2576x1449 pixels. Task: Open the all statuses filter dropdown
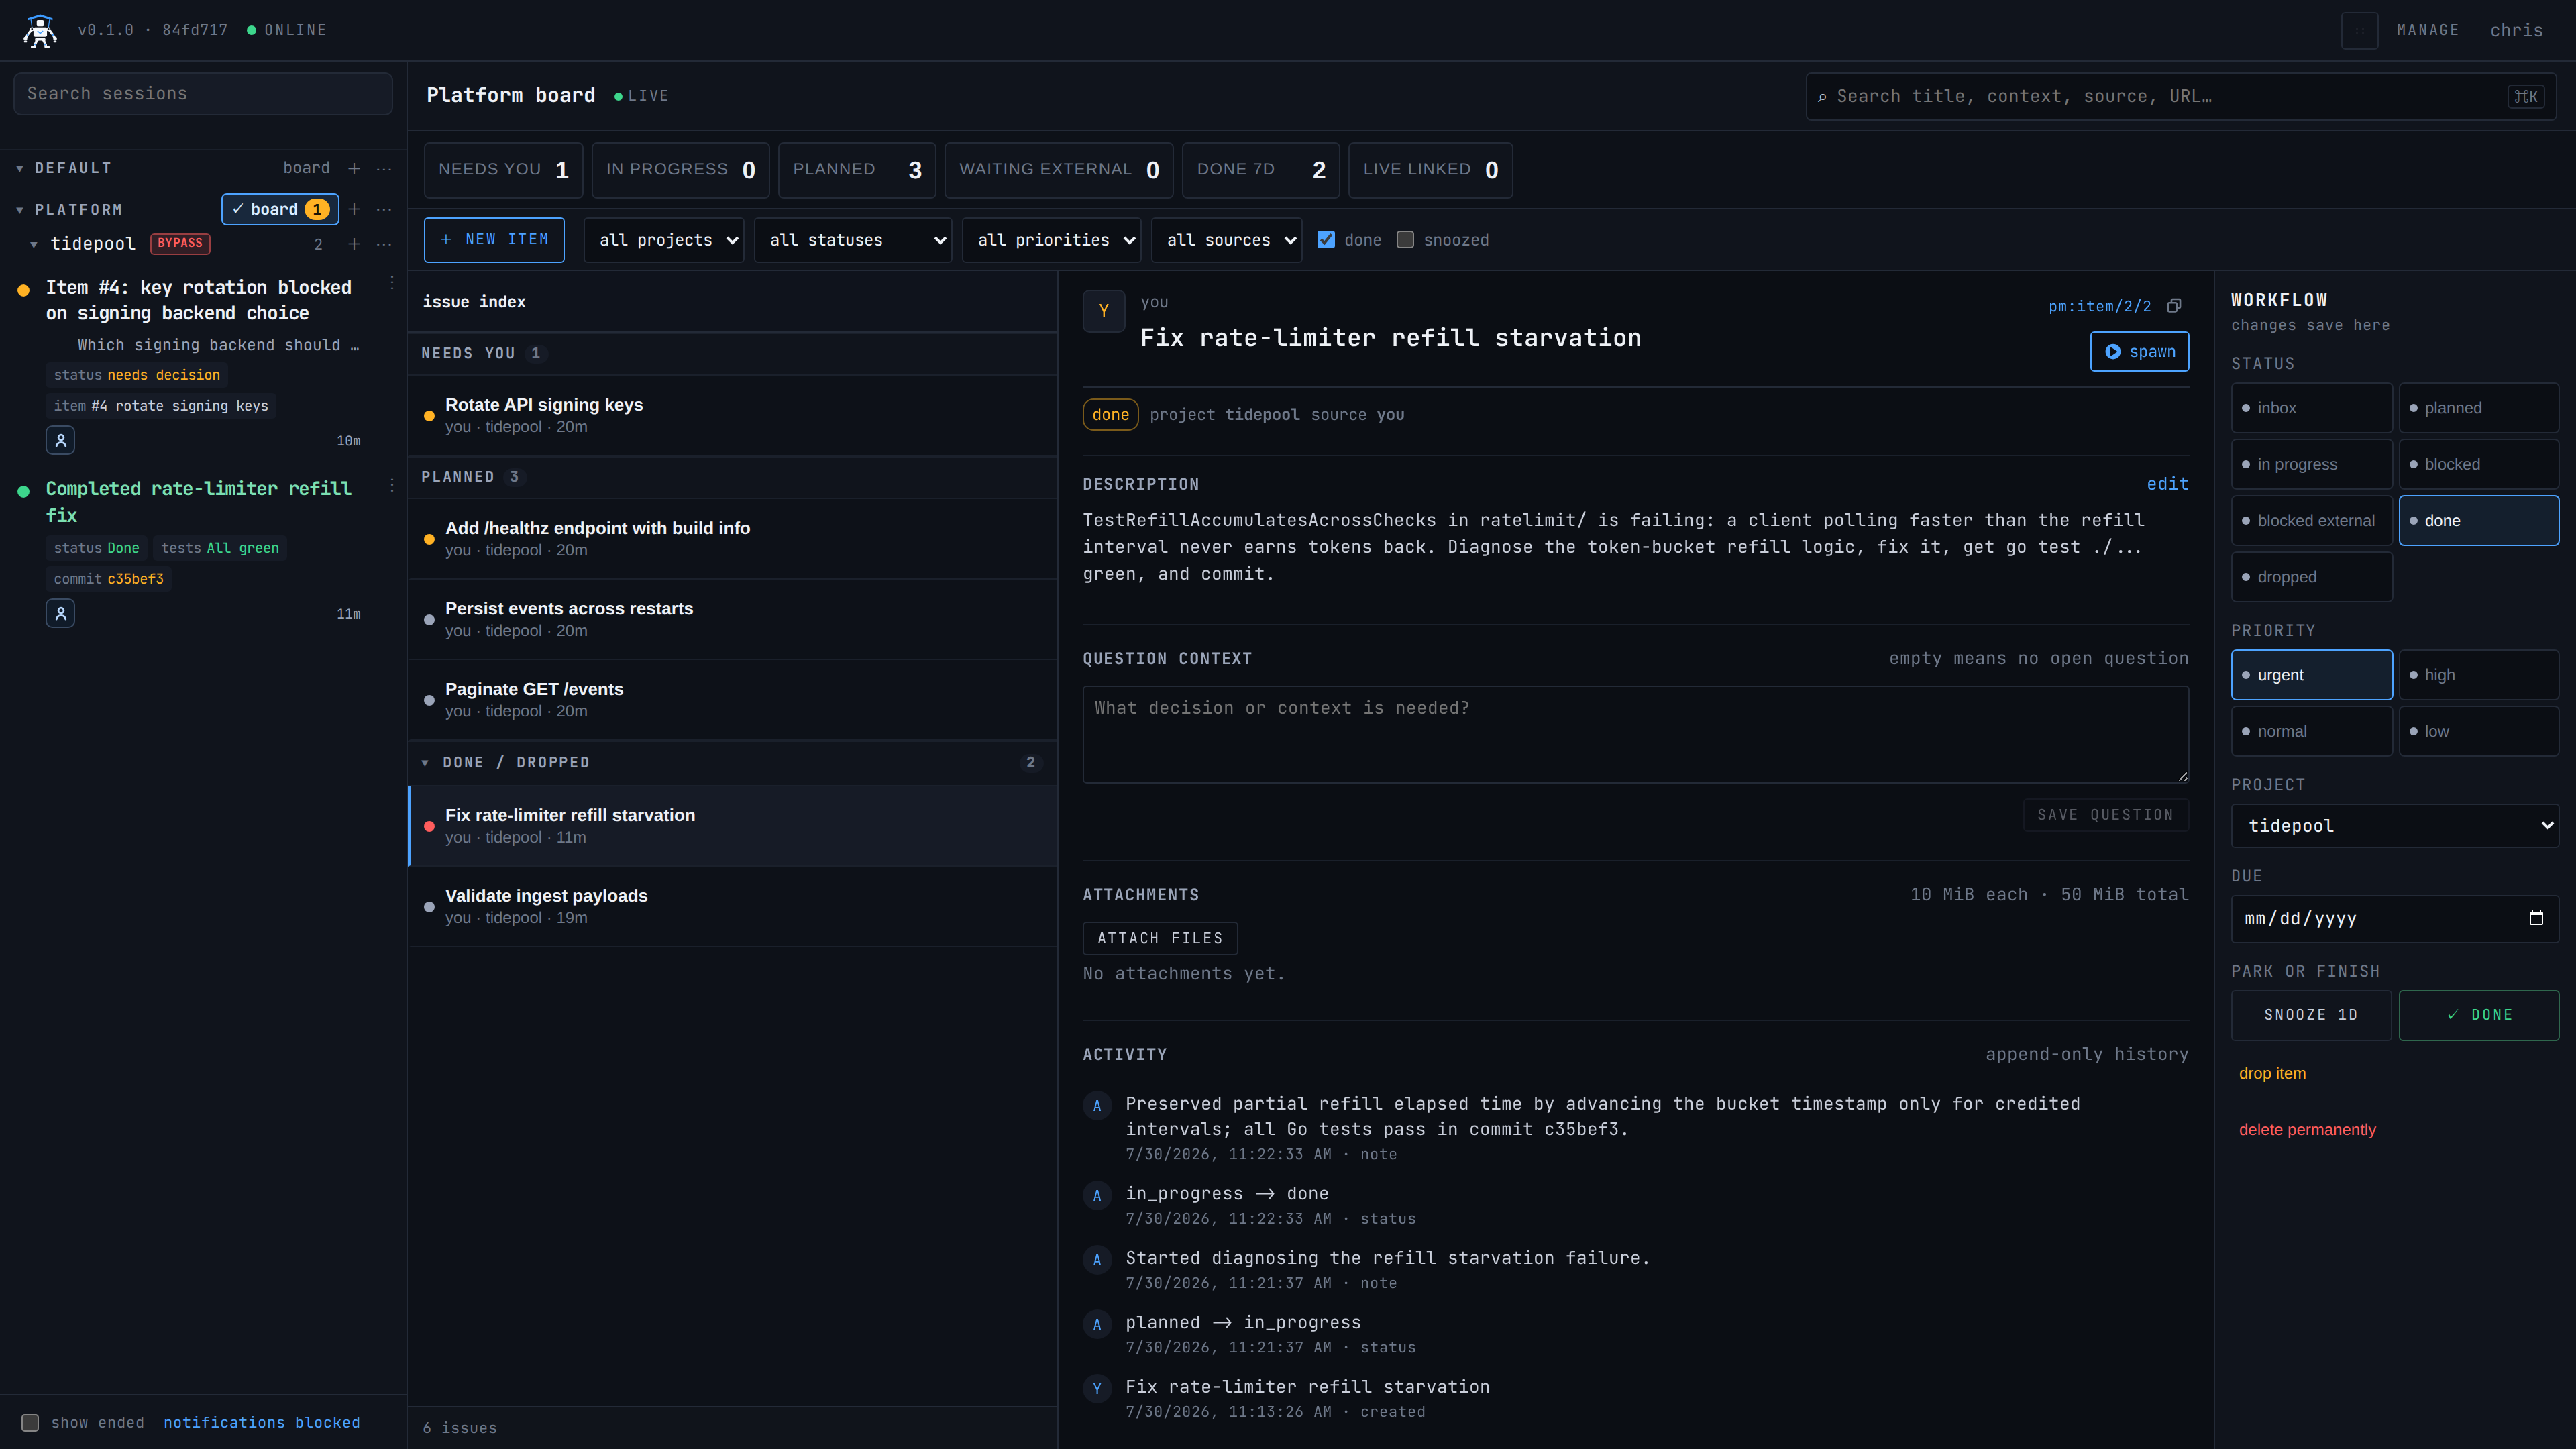(x=853, y=240)
